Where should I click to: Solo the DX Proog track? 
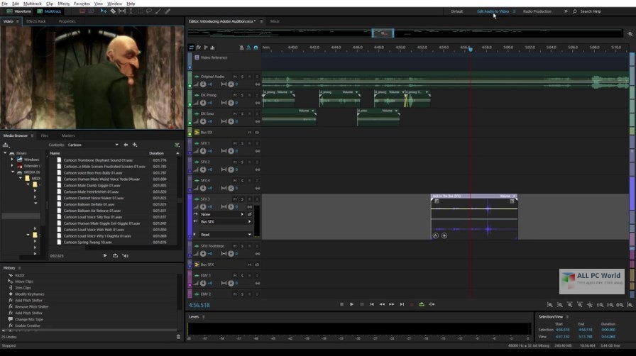242,95
